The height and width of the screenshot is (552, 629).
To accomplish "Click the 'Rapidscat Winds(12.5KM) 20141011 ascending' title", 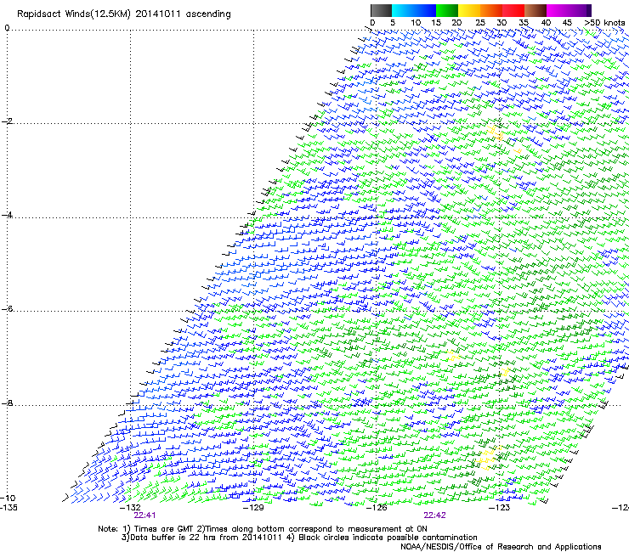I will click(x=124, y=14).
